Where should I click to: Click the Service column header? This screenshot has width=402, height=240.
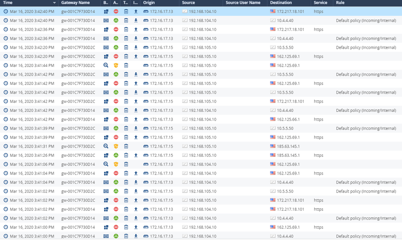320,3
